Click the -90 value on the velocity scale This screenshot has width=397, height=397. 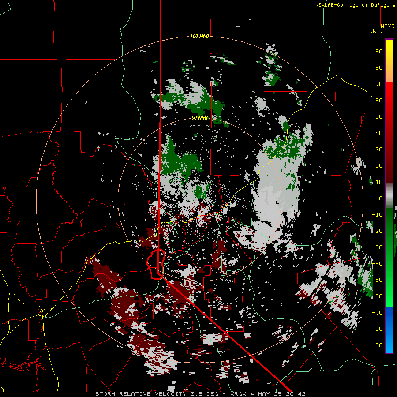(377, 345)
